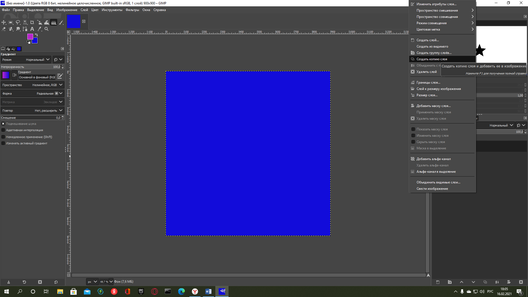Select the Text tool in toolbar

pos(33,29)
